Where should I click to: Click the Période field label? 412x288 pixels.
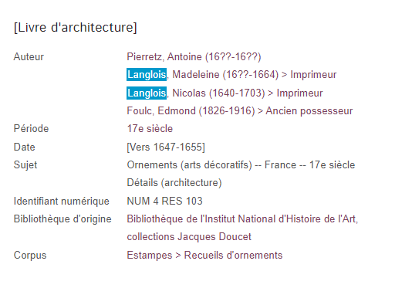pyautogui.click(x=32, y=129)
